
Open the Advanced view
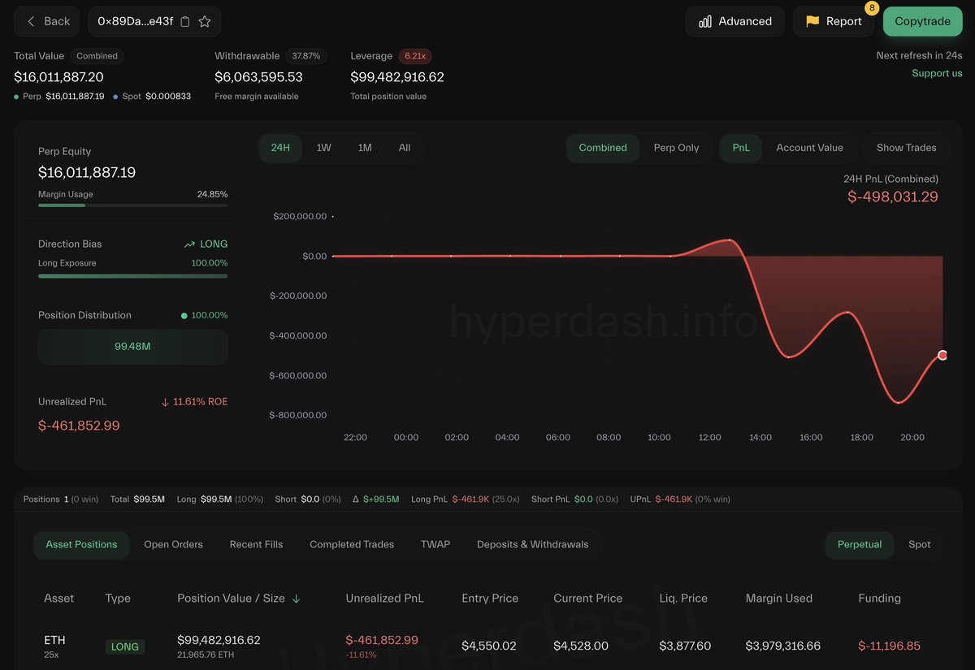click(x=734, y=22)
